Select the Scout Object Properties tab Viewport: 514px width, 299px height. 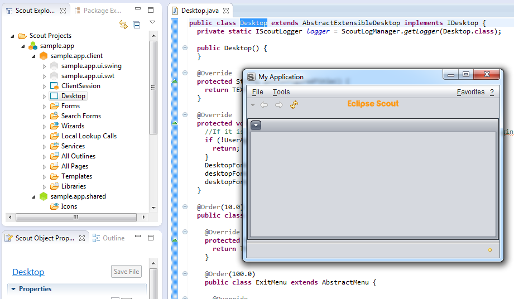[x=40, y=238]
